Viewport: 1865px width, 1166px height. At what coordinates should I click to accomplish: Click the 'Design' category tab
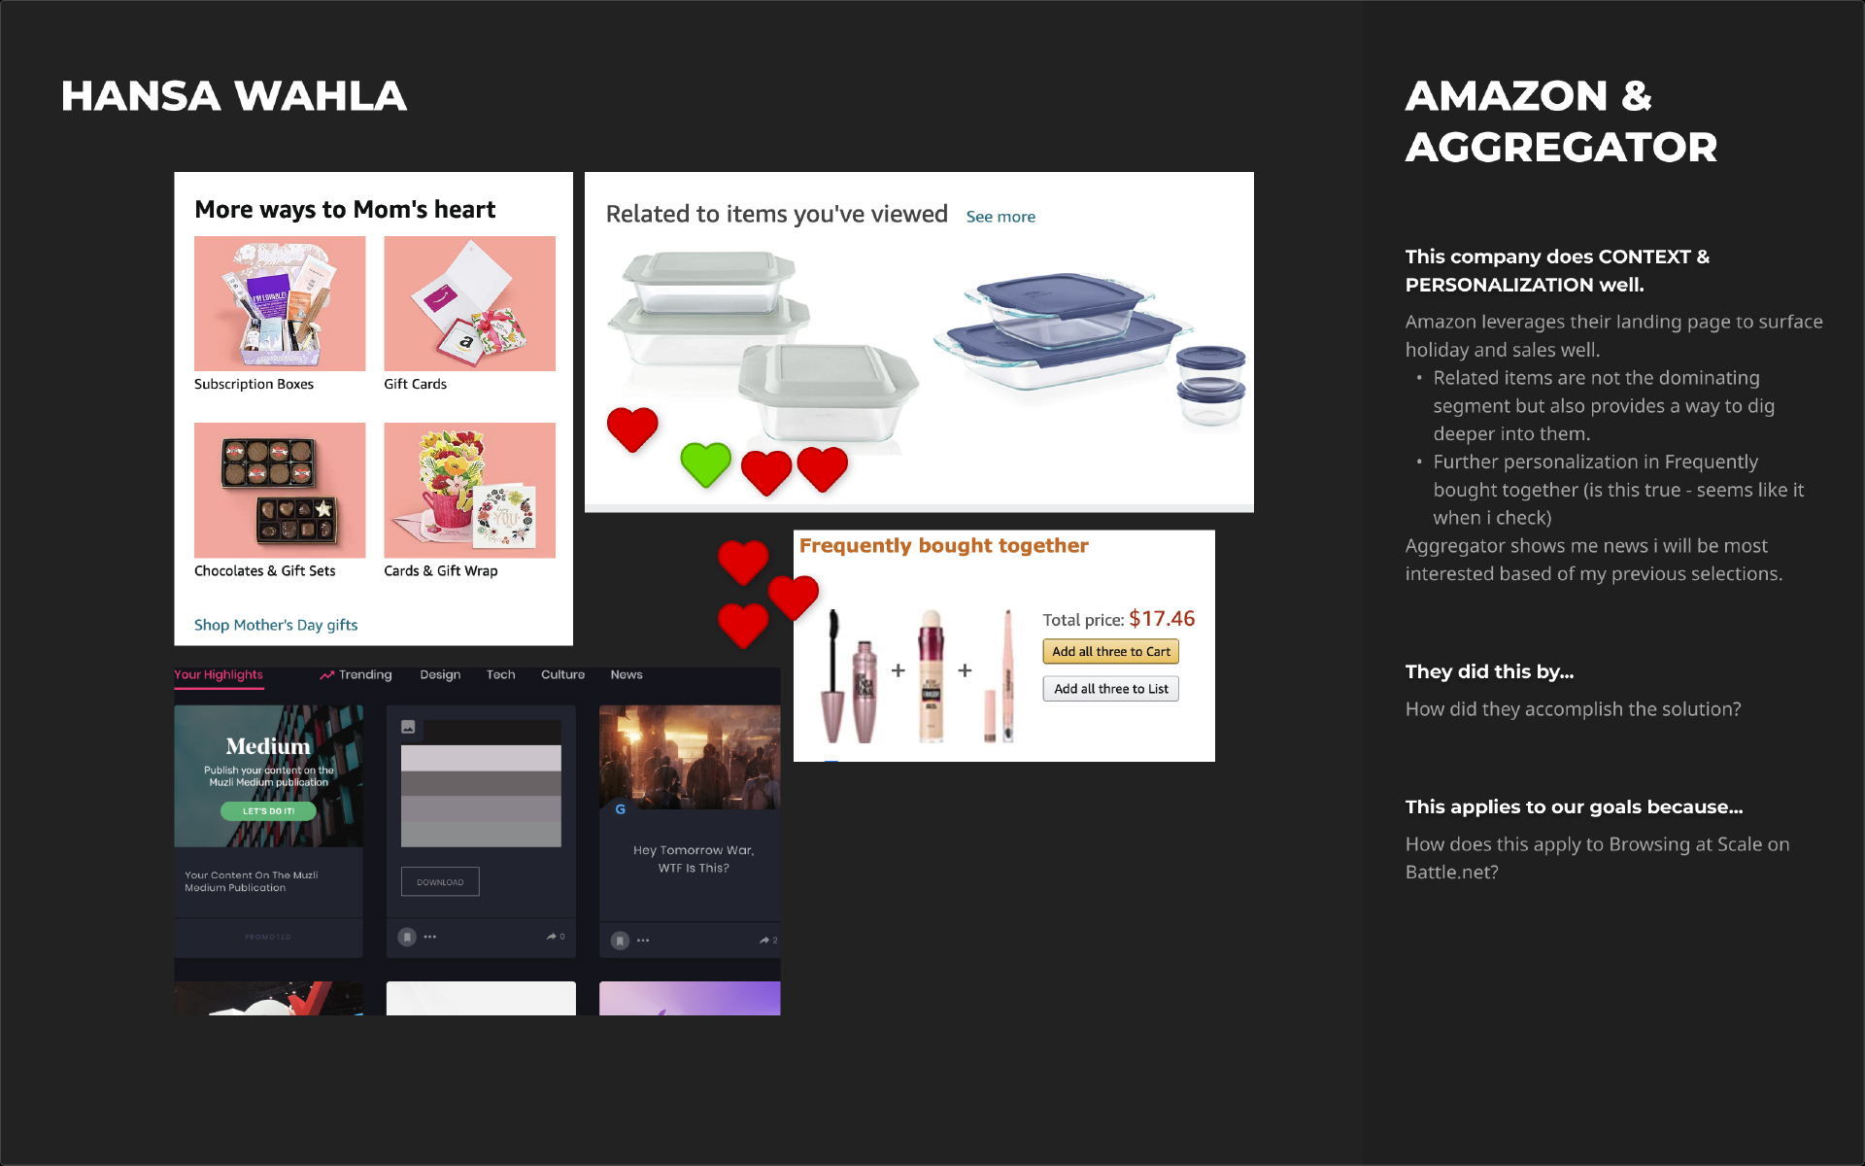(438, 674)
